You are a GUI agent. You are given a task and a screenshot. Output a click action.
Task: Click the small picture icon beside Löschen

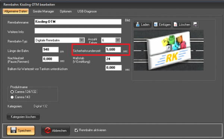196,25
